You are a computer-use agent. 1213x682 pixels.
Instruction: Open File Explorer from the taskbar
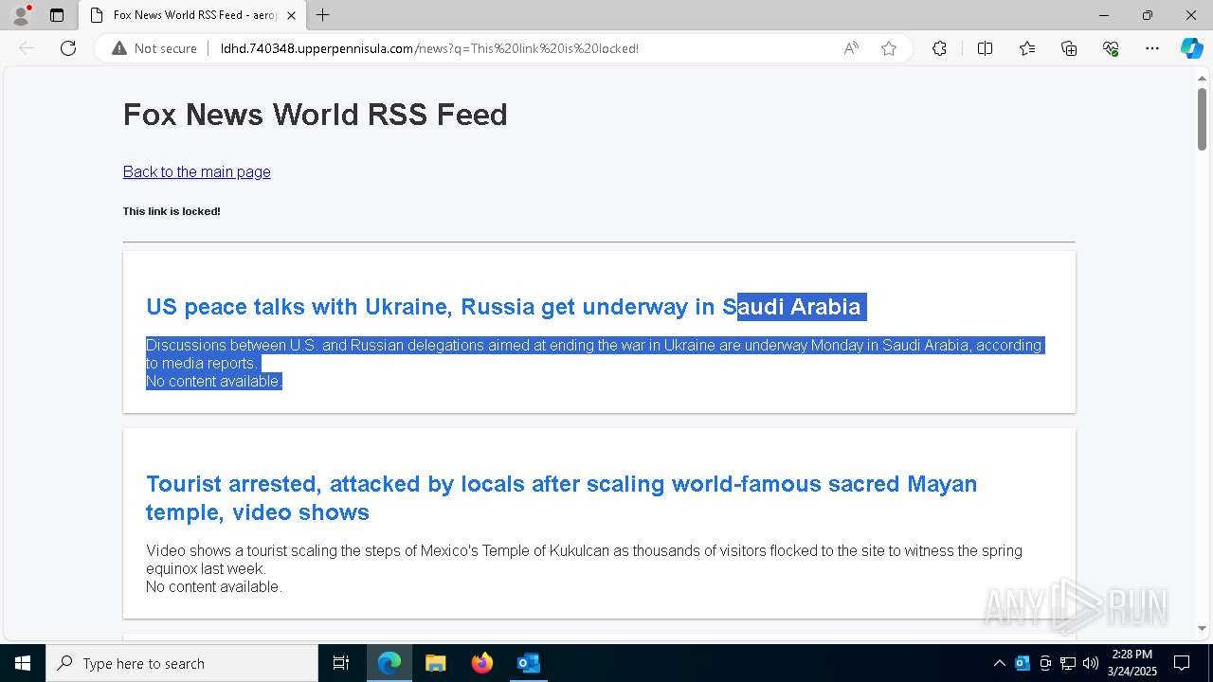435,663
